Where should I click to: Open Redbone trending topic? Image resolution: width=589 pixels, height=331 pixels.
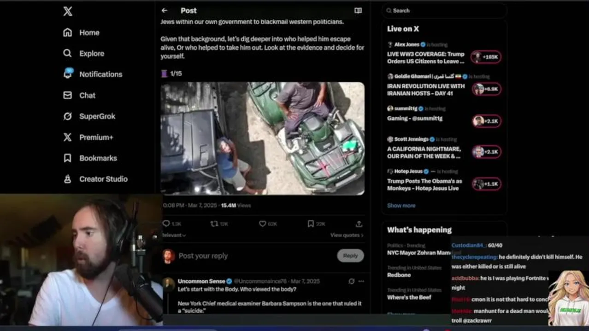pos(399,275)
